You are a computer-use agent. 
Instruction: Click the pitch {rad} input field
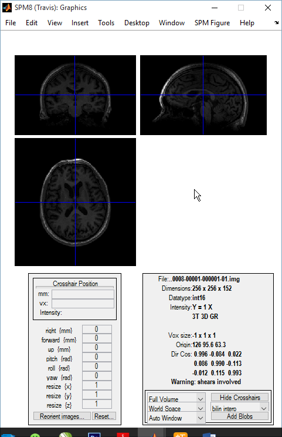point(97,357)
